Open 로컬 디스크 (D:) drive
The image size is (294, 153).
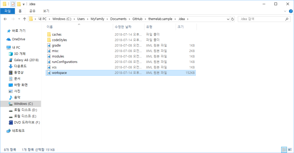[25, 110]
